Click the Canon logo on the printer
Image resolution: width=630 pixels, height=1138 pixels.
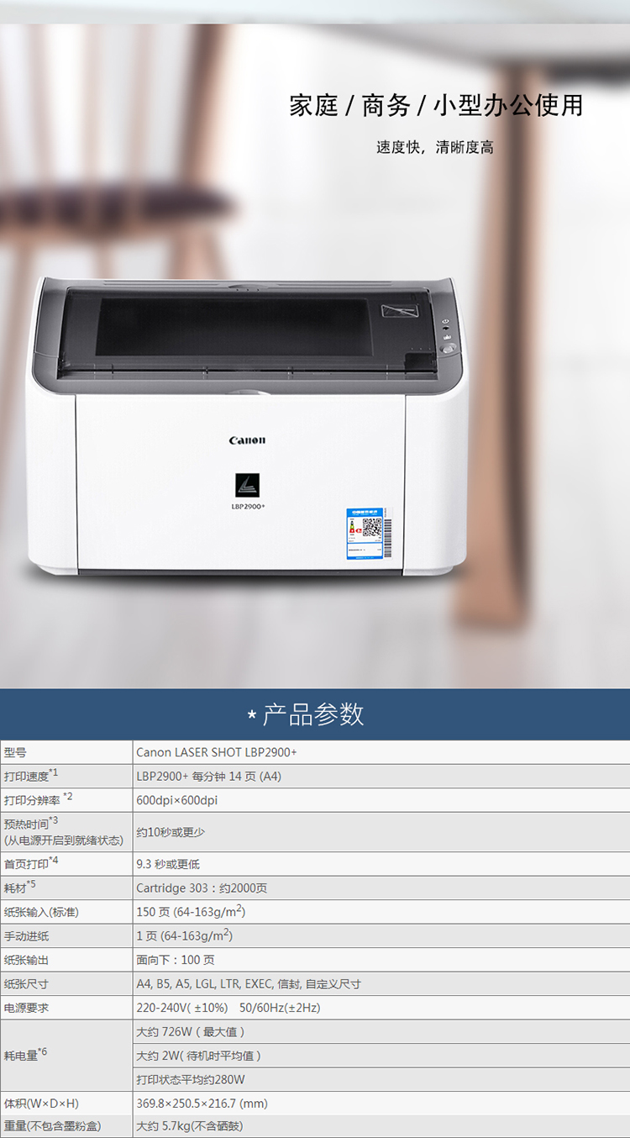click(247, 440)
